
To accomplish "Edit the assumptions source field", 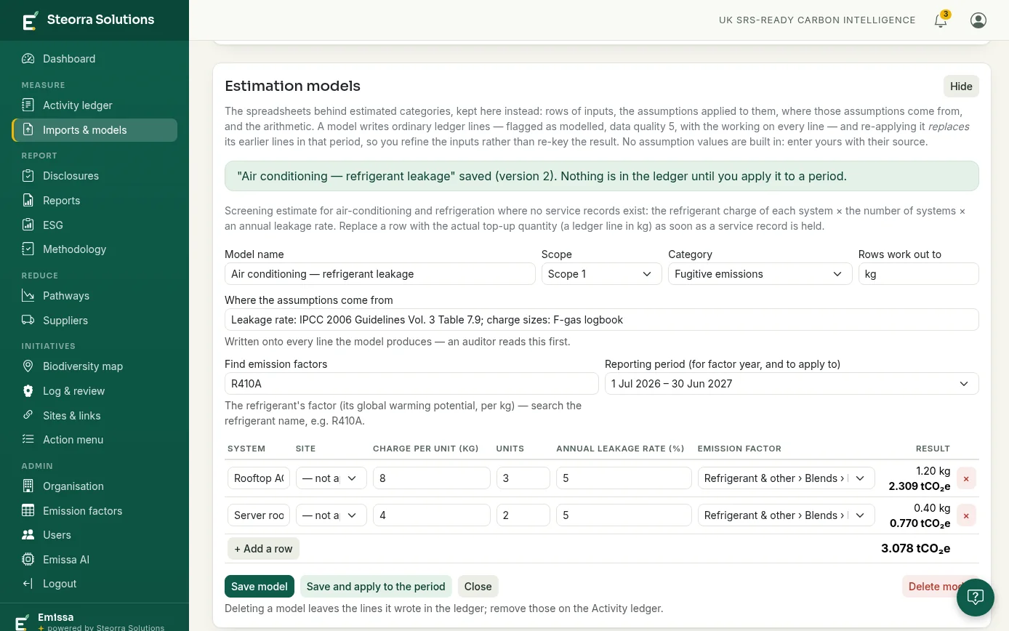I will (x=602, y=320).
